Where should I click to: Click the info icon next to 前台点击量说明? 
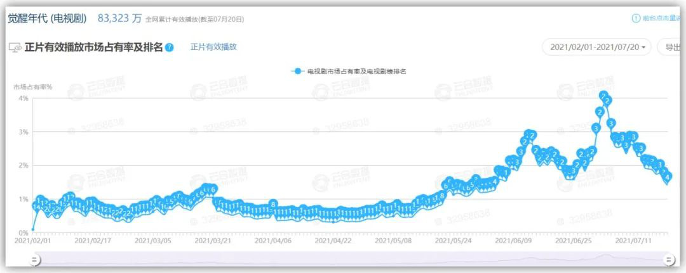[x=636, y=18]
